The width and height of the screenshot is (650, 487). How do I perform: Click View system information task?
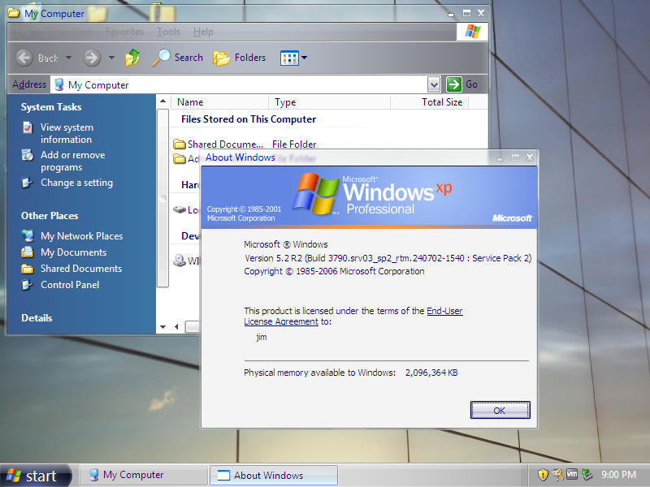(x=67, y=133)
